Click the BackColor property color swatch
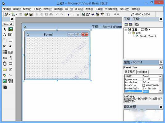The width and height of the screenshot is (165, 123). tap(144, 85)
